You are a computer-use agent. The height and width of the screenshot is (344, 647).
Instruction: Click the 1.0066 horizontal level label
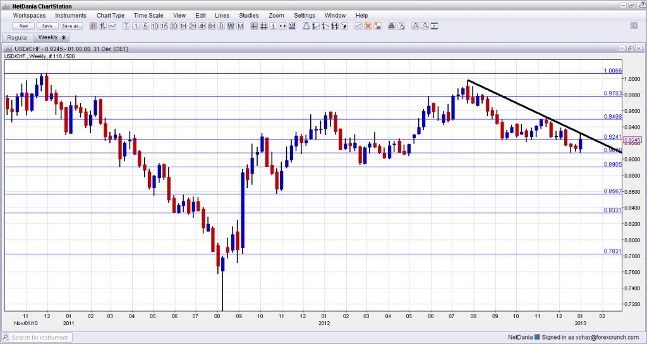(612, 71)
